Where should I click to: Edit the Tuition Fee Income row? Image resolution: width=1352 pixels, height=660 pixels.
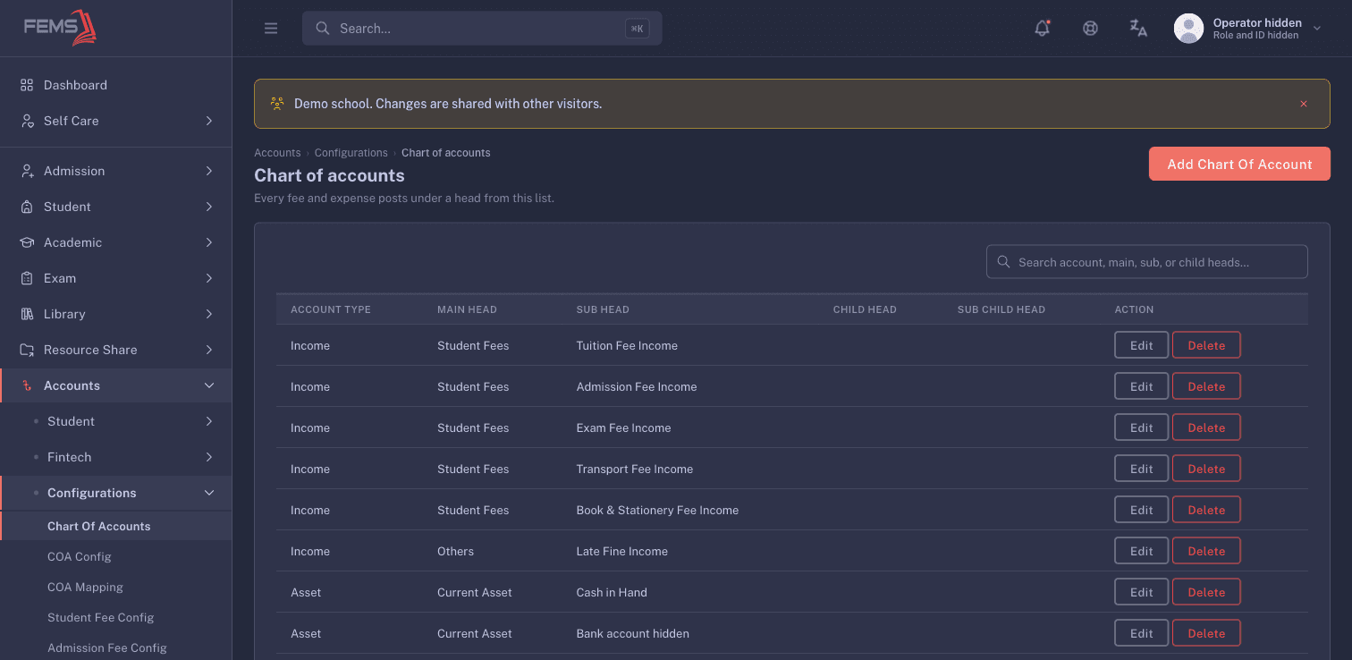click(1141, 345)
